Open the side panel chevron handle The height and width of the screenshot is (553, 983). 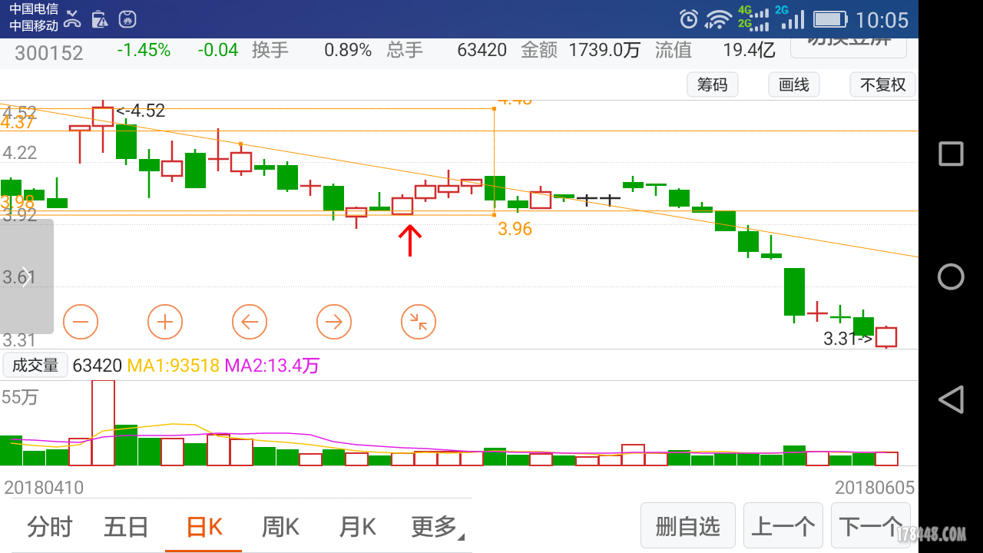coord(26,276)
